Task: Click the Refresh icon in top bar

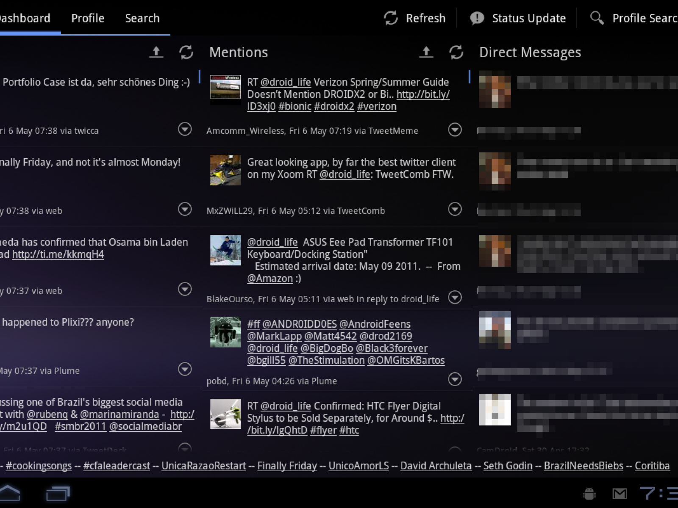Action: click(391, 18)
